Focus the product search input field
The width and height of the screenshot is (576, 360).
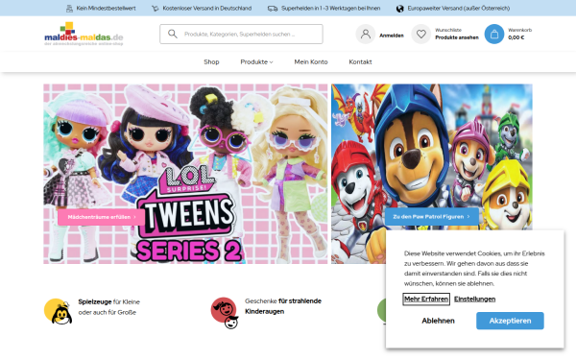241,35
